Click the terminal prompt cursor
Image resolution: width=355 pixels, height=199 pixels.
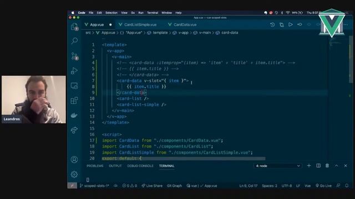(88, 180)
